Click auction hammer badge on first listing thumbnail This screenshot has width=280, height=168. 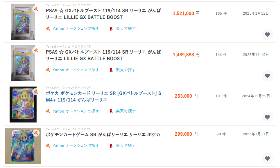tap(36, 9)
